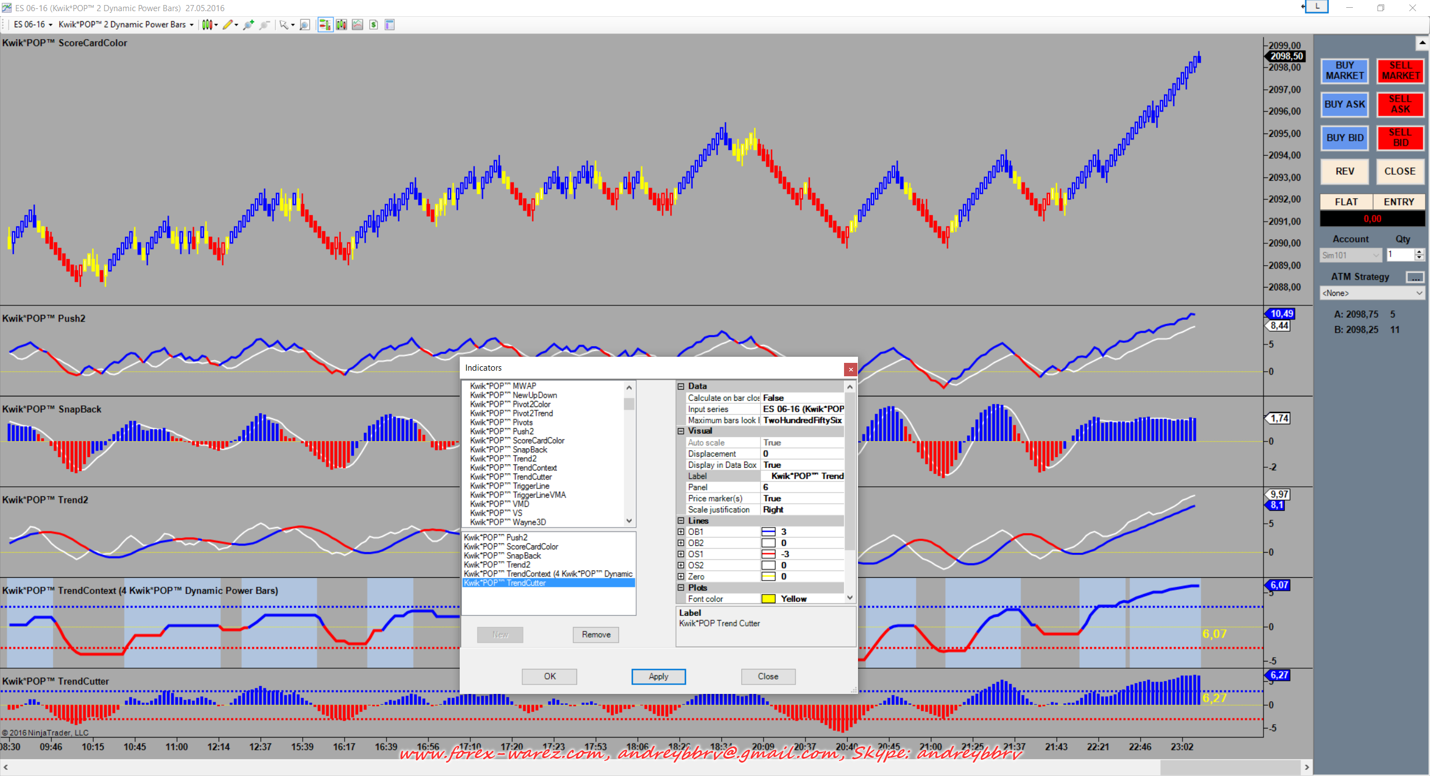Click the BUY MARKET button
Screen dimensions: 1430x776
(1344, 71)
